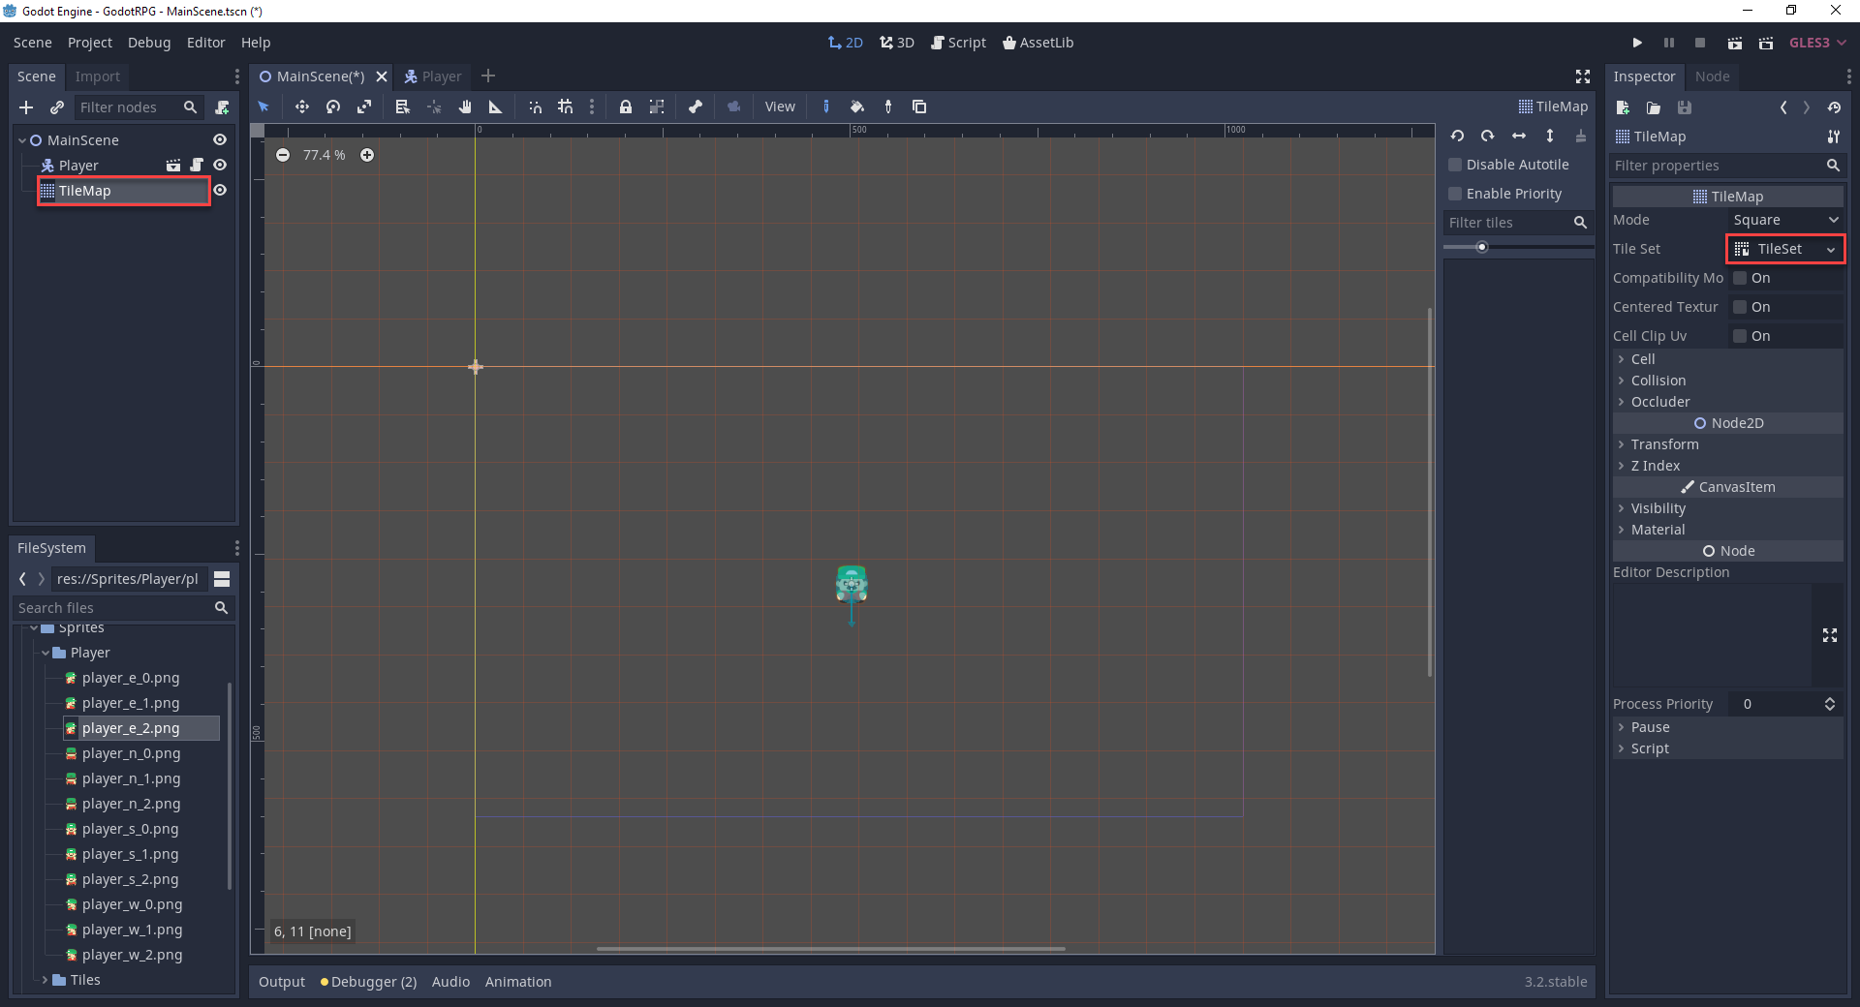
Task: Switch to the Import tab
Action: coord(98,76)
